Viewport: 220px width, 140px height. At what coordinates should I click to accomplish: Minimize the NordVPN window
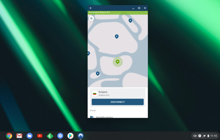(133, 8)
